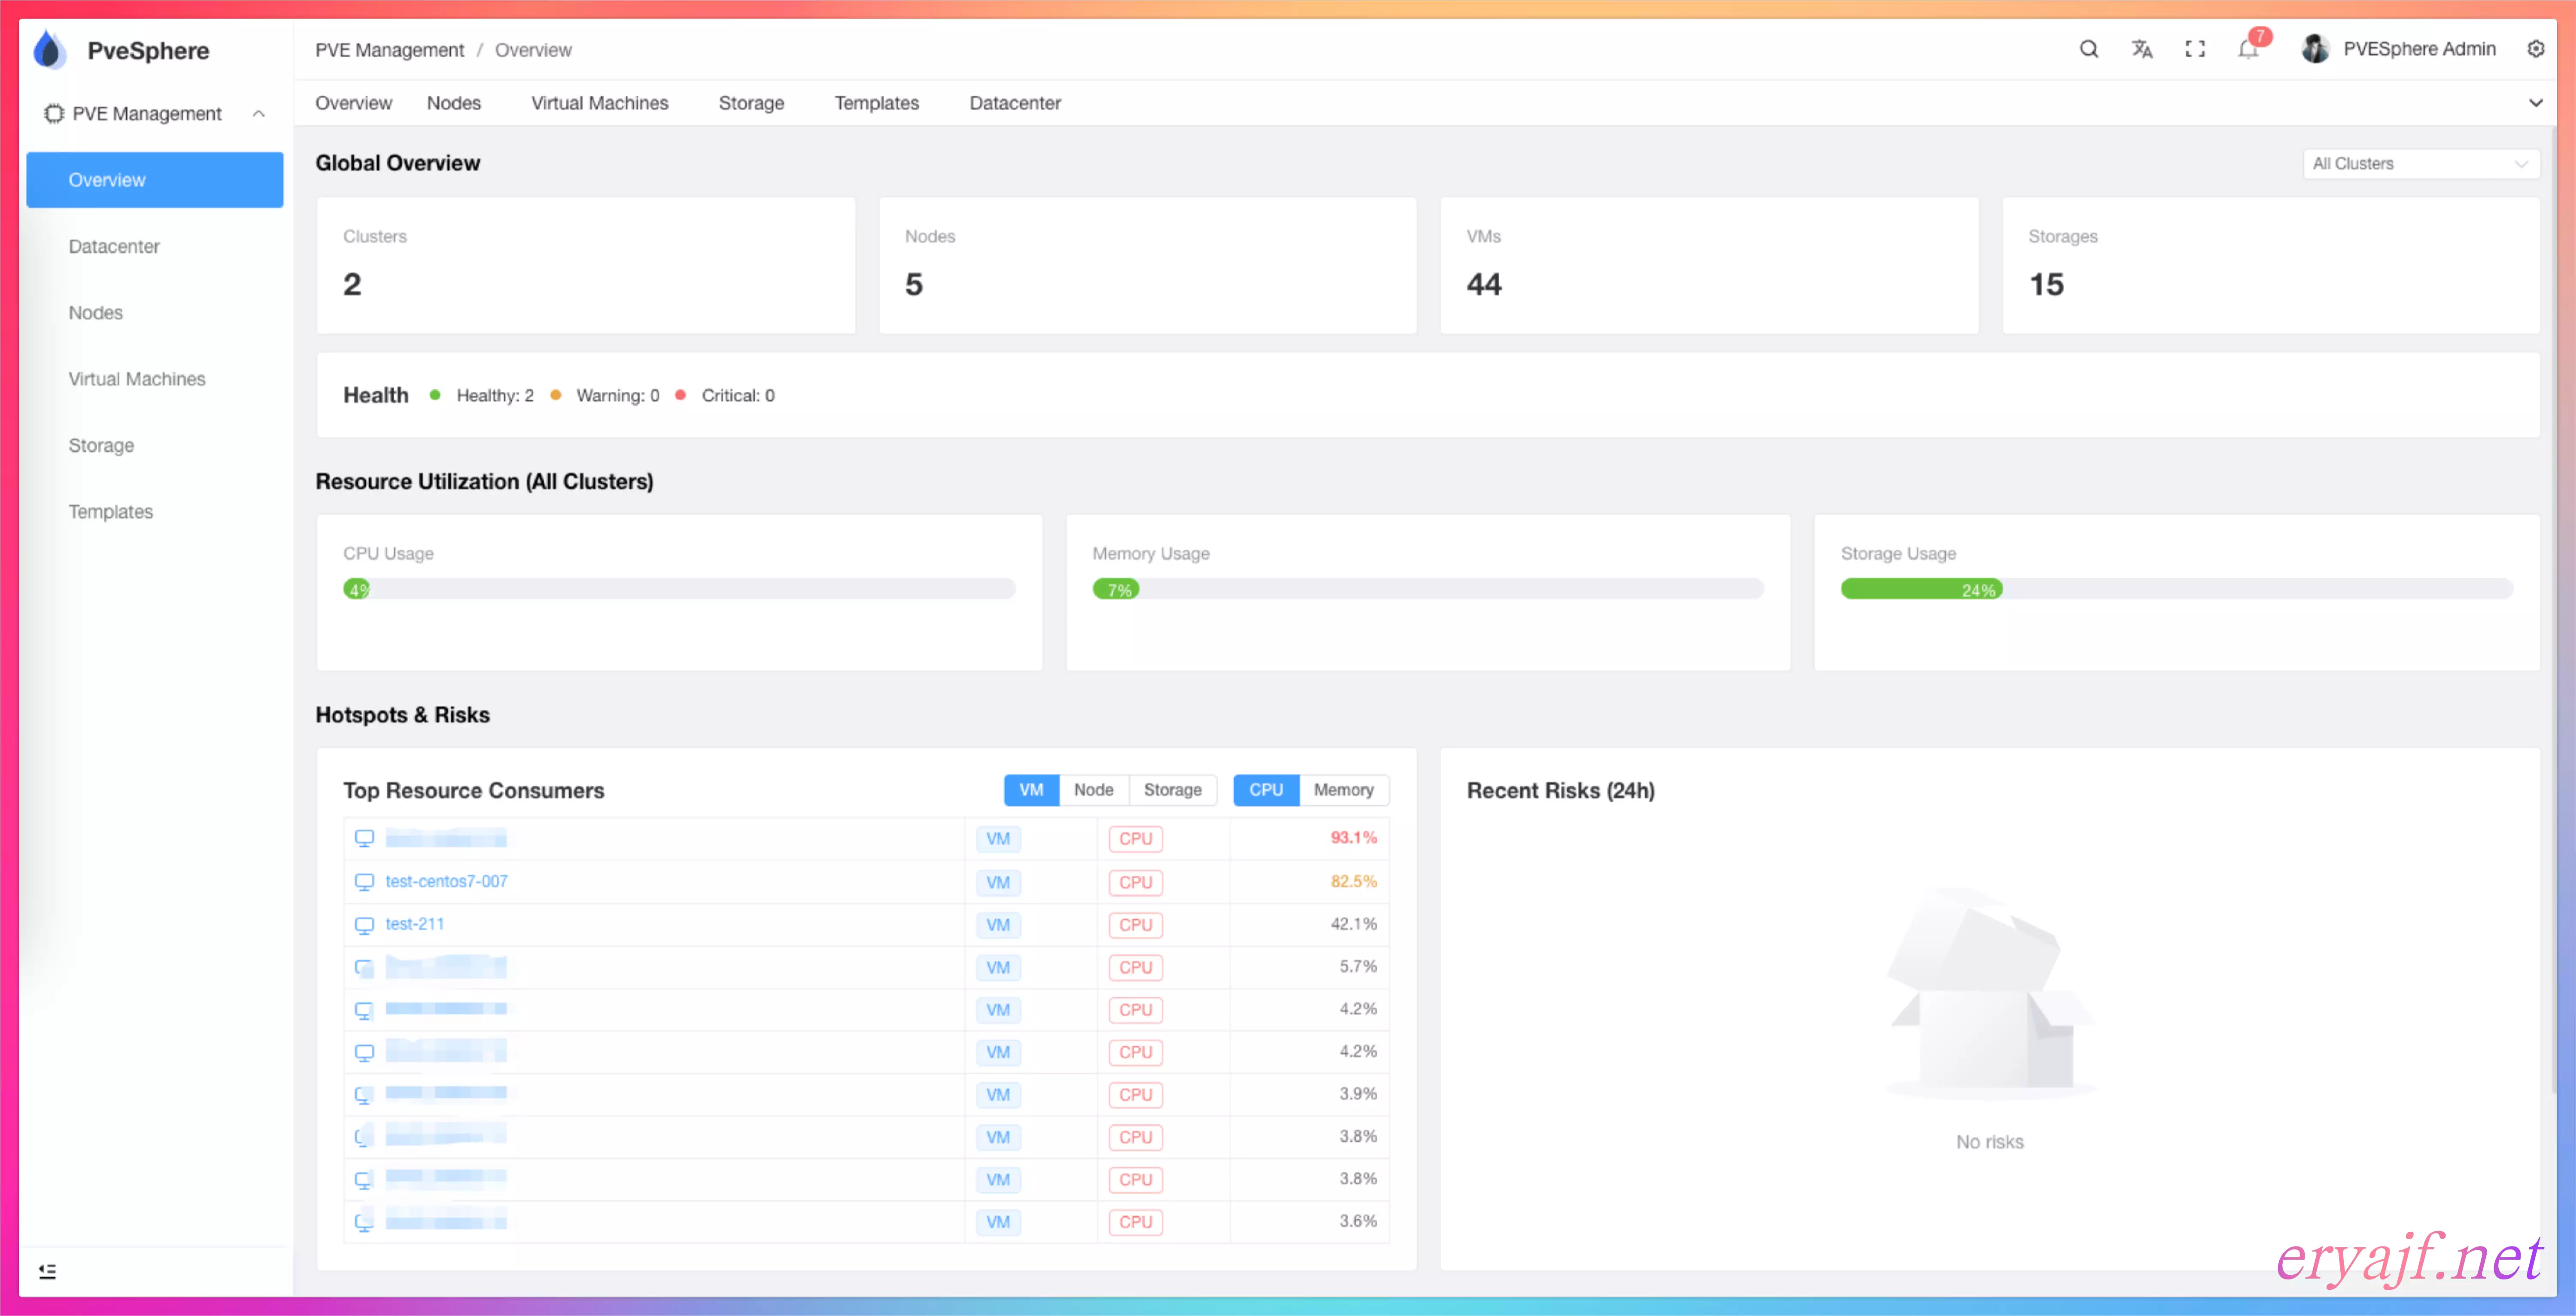Open the test-centos7-007 VM link
Screen dimensions: 2576x1316
446,880
